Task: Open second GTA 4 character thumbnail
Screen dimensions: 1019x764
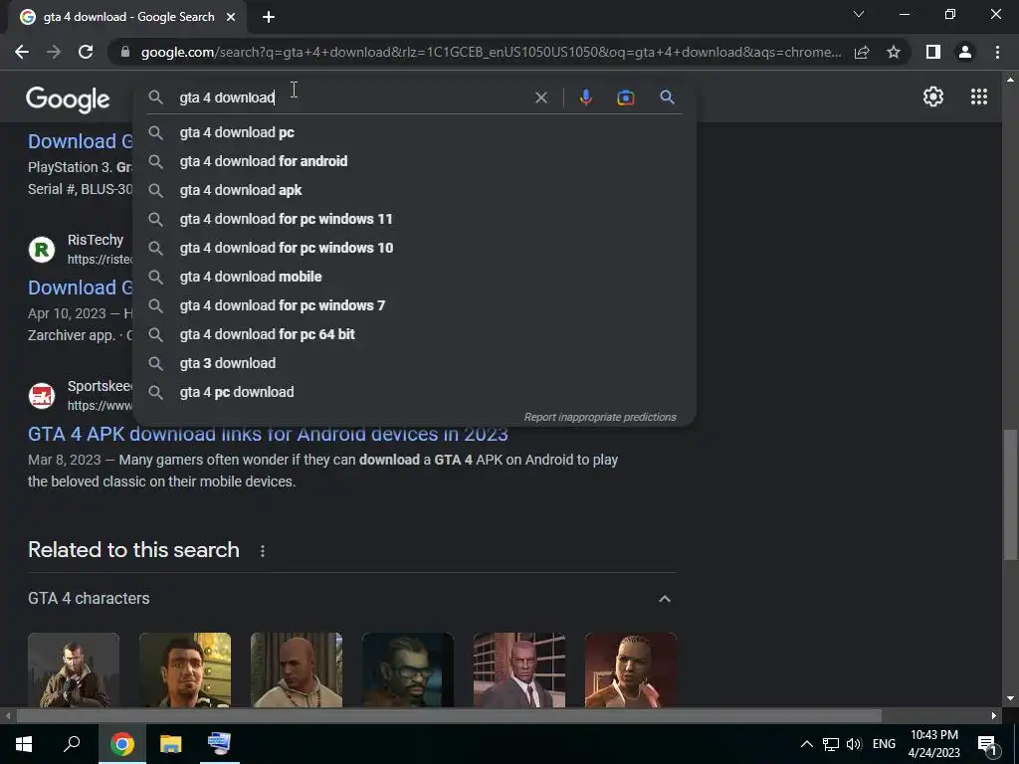Action: pyautogui.click(x=184, y=669)
